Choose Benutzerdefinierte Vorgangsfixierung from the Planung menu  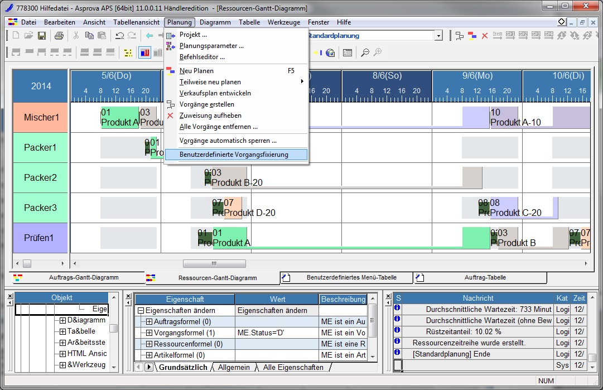(x=234, y=155)
